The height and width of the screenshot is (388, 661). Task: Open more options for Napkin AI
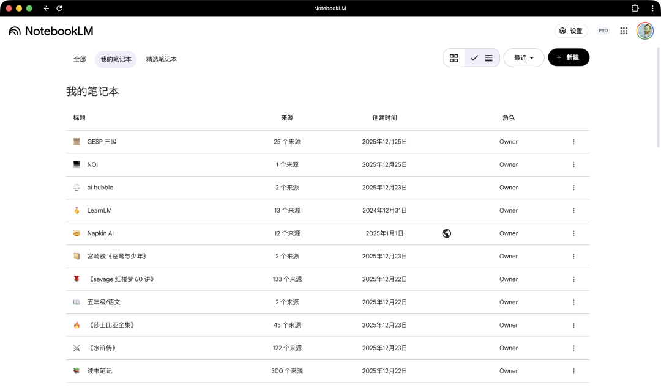(x=573, y=233)
